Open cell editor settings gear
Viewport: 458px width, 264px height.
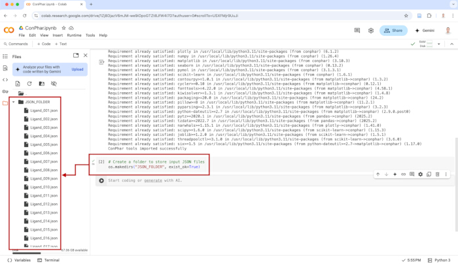tap(420, 174)
